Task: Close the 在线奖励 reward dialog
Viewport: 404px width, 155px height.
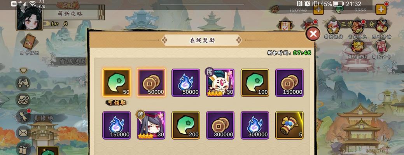Action: point(313,34)
